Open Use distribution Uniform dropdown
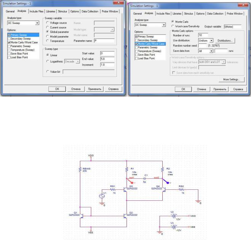 click(211, 40)
